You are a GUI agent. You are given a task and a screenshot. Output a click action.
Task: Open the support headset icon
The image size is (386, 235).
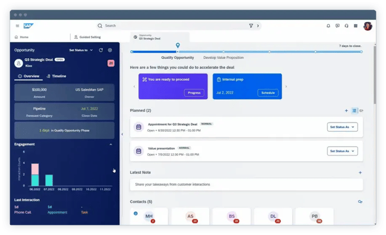(346, 26)
